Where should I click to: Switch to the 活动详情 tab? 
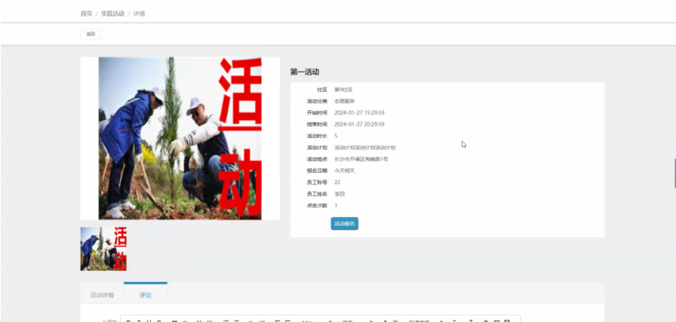[x=102, y=296]
